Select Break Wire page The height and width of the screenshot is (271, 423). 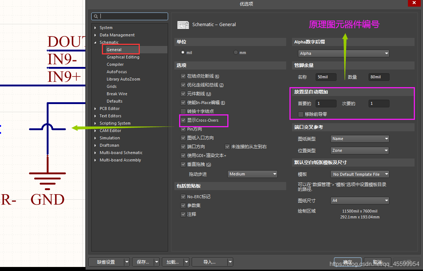tap(117, 94)
